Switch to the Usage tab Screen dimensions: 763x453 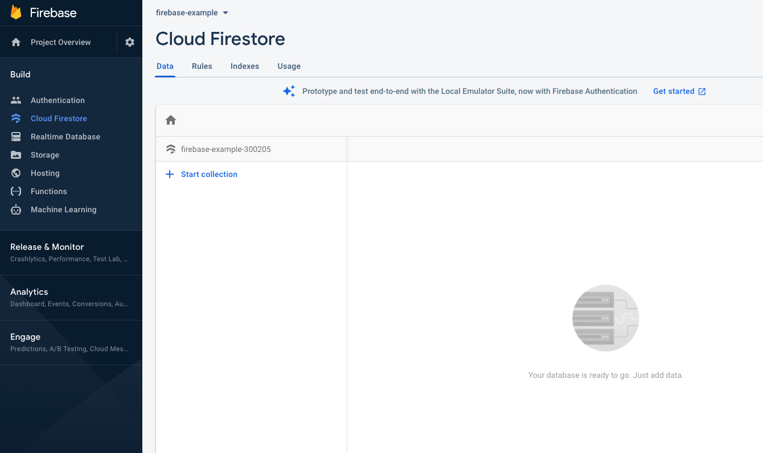(289, 66)
